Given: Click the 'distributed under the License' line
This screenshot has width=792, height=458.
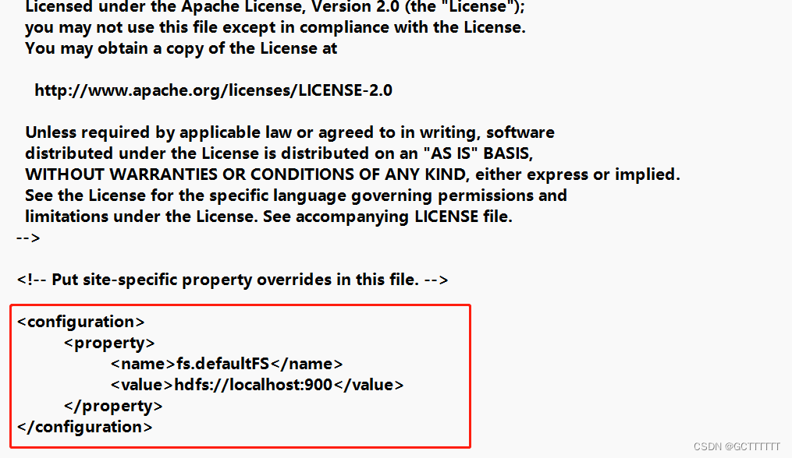Looking at the screenshot, I should 279,153.
